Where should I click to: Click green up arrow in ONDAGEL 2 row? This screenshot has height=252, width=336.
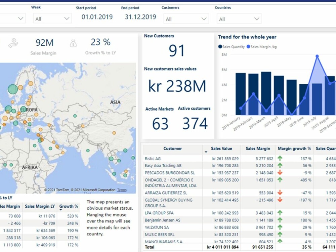coord(280,180)
